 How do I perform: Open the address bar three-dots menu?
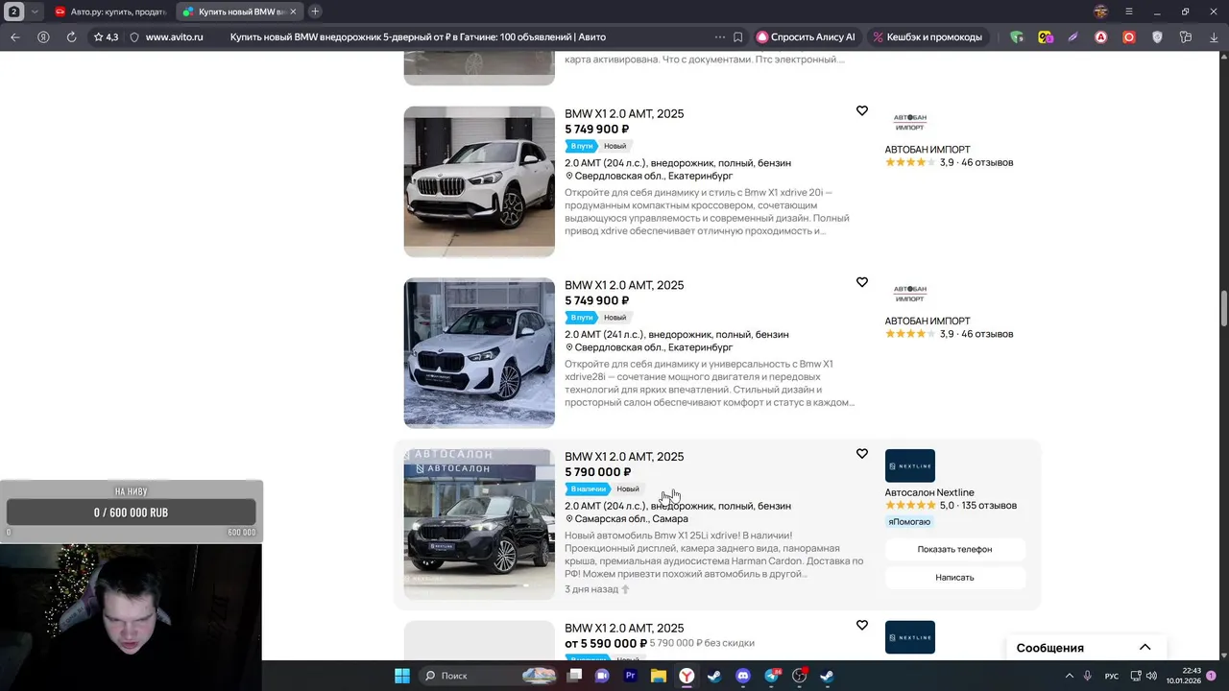click(x=720, y=36)
